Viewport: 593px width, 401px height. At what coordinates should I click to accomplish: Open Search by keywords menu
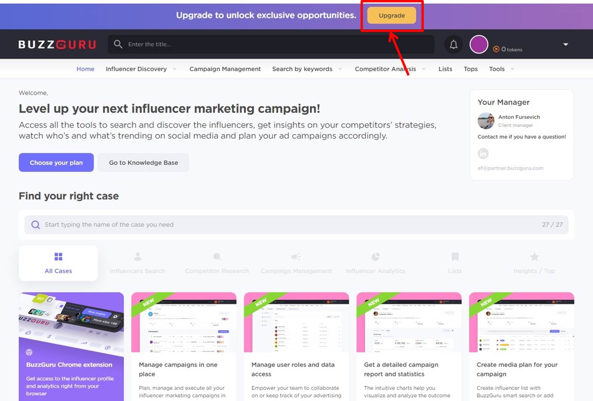pos(302,69)
